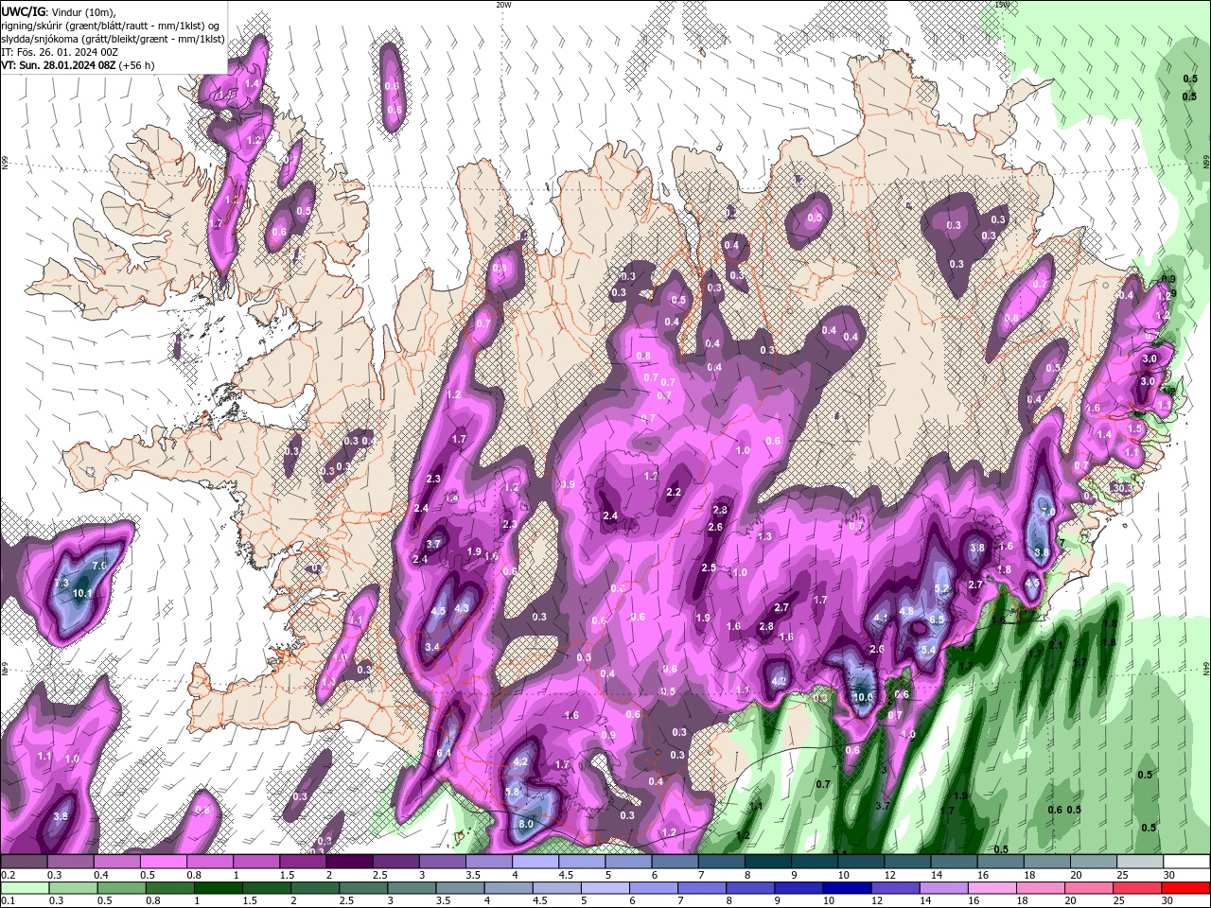Click the "7.3" value off the west coast
This screenshot has height=908, width=1211.
point(61,584)
